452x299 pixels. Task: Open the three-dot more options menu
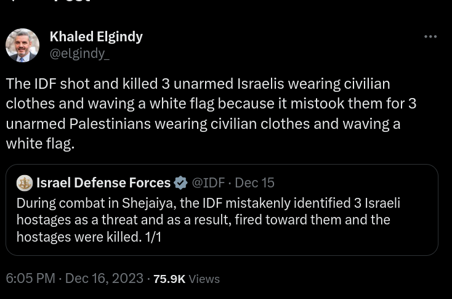point(430,36)
